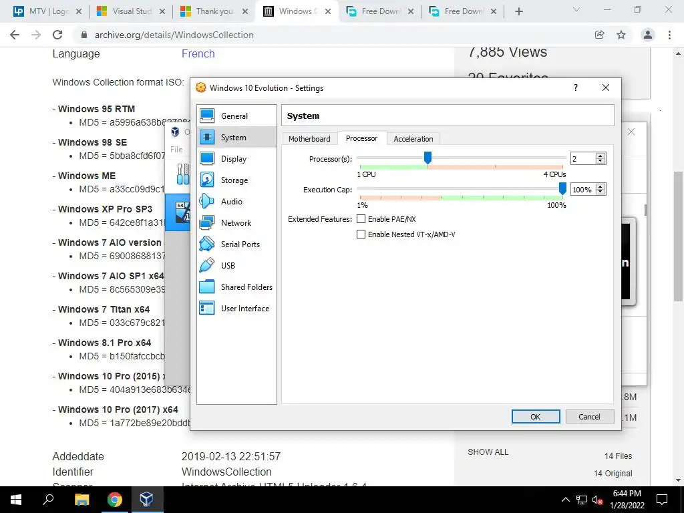Click the taskbar clock and date

point(627,500)
